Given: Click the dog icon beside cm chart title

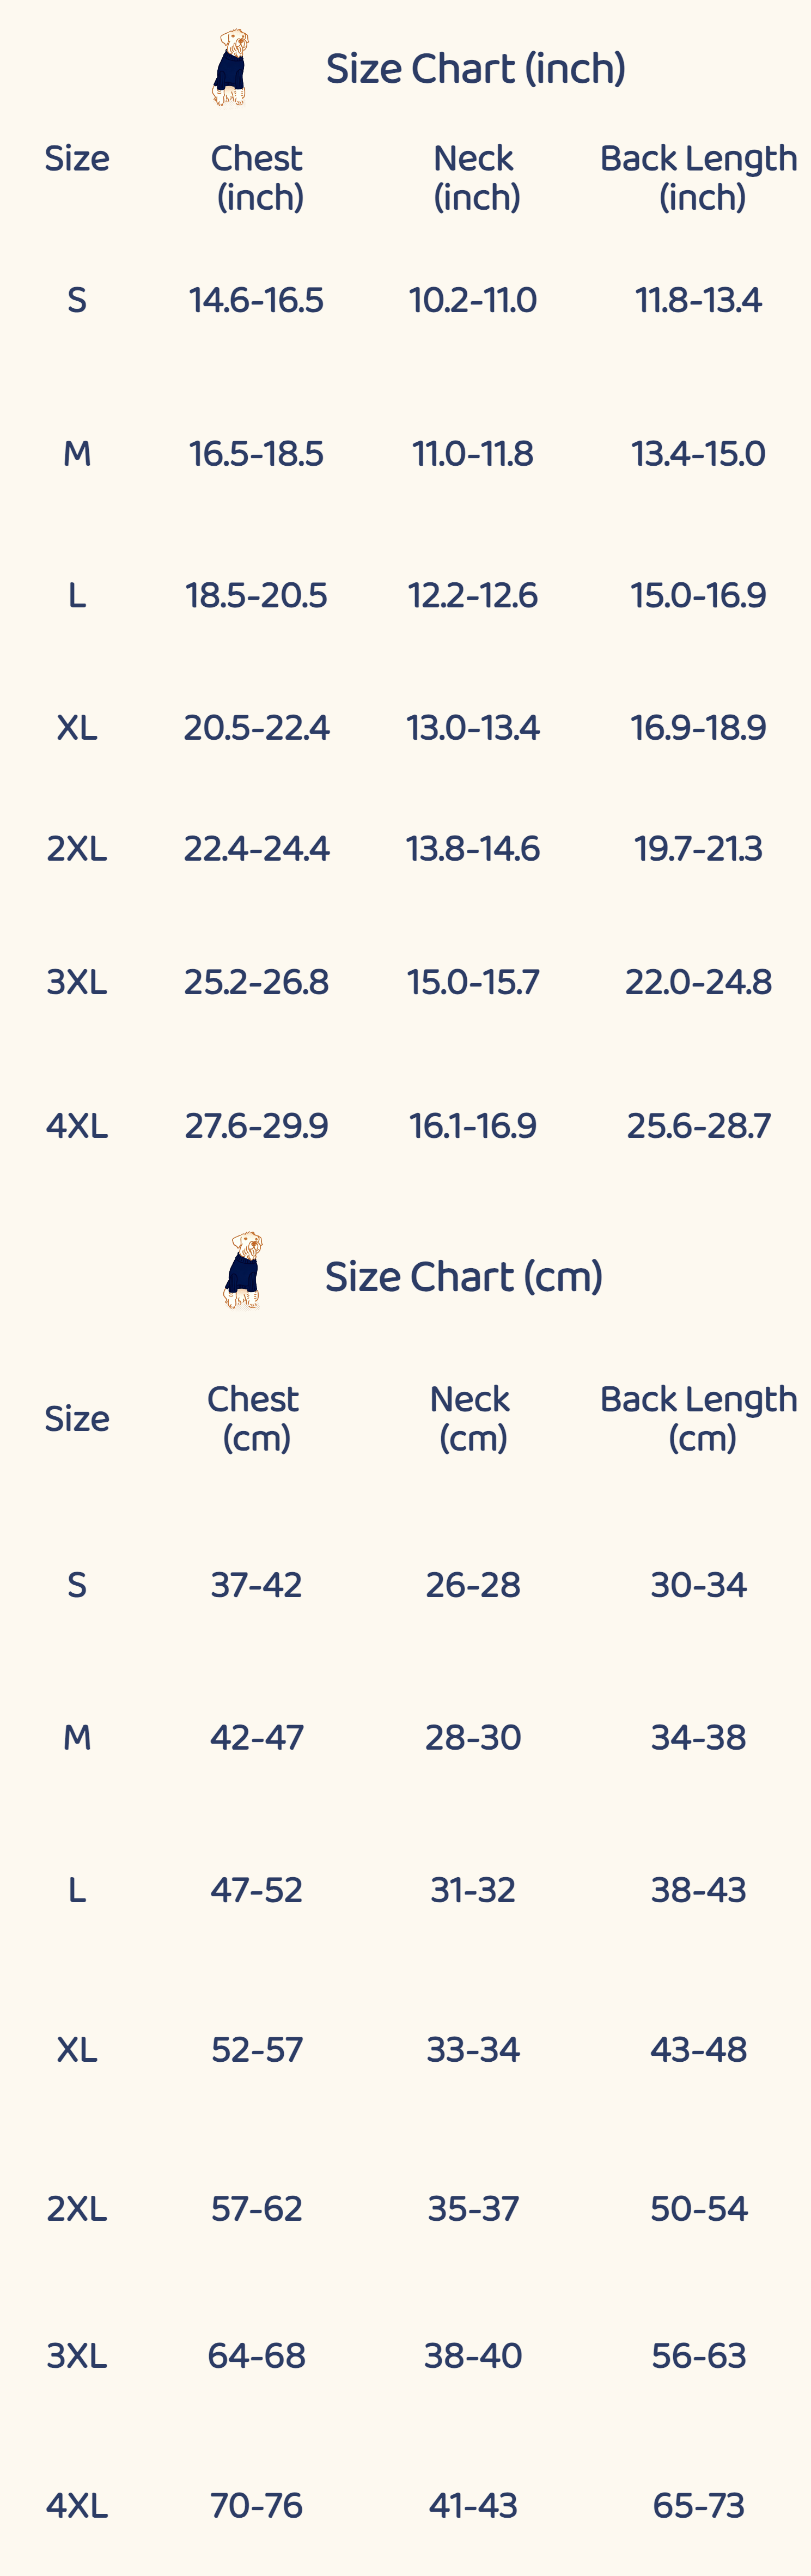Looking at the screenshot, I should [x=242, y=1270].
